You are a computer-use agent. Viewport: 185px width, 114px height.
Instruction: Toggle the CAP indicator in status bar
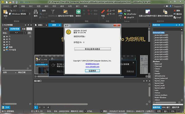(x=179, y=111)
